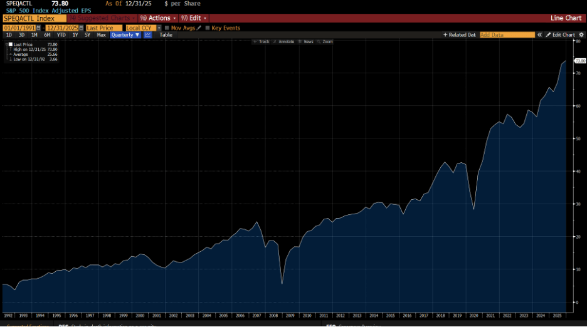
Task: Click the Line Chart title label
Action: coord(566,18)
